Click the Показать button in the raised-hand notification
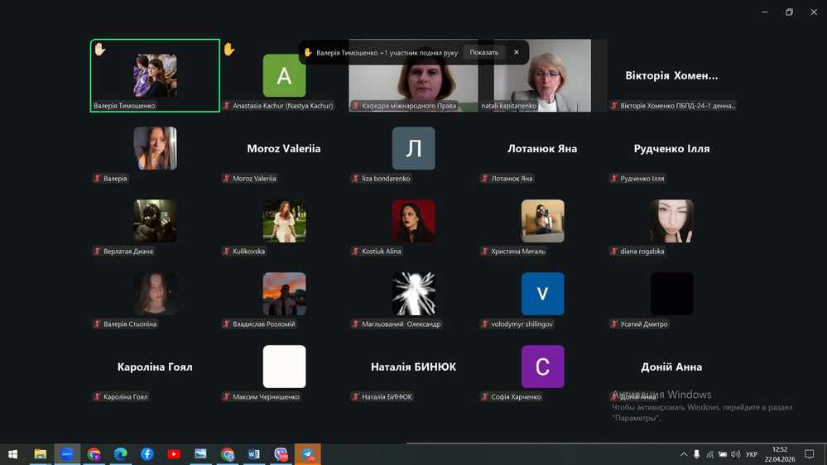 (483, 52)
